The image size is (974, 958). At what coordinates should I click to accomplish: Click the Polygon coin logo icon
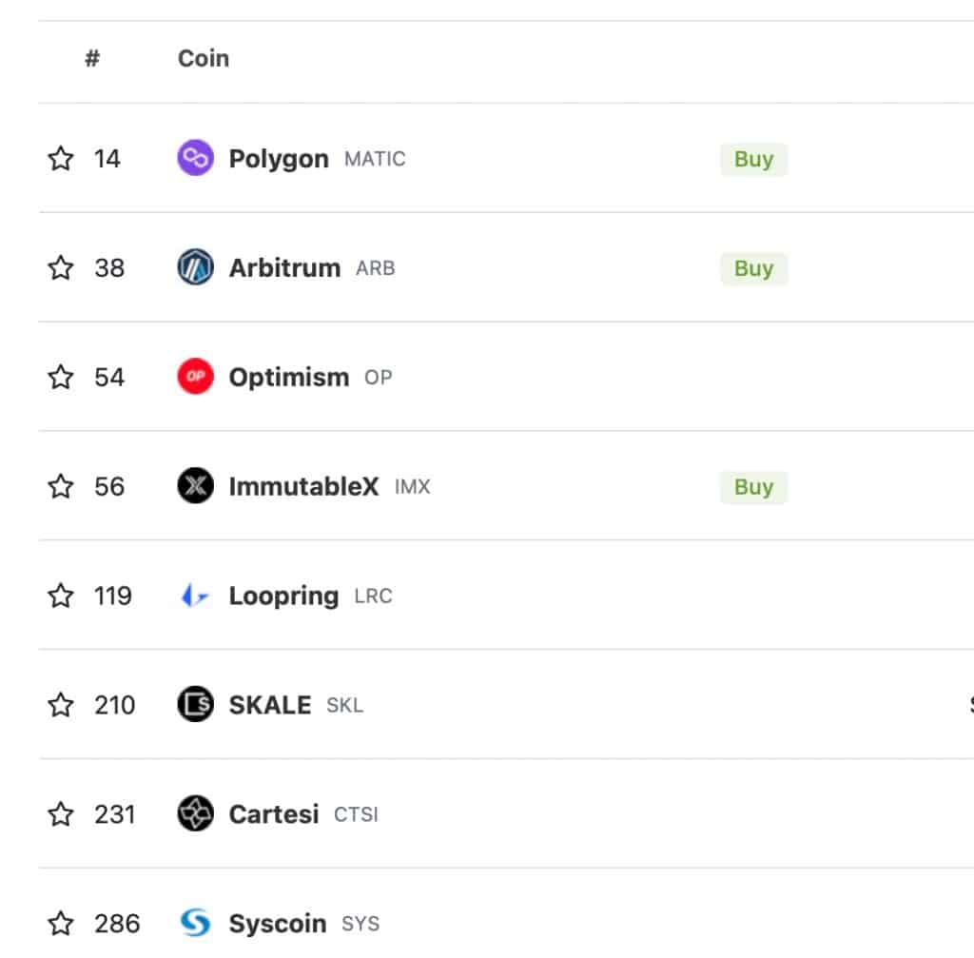tap(195, 158)
